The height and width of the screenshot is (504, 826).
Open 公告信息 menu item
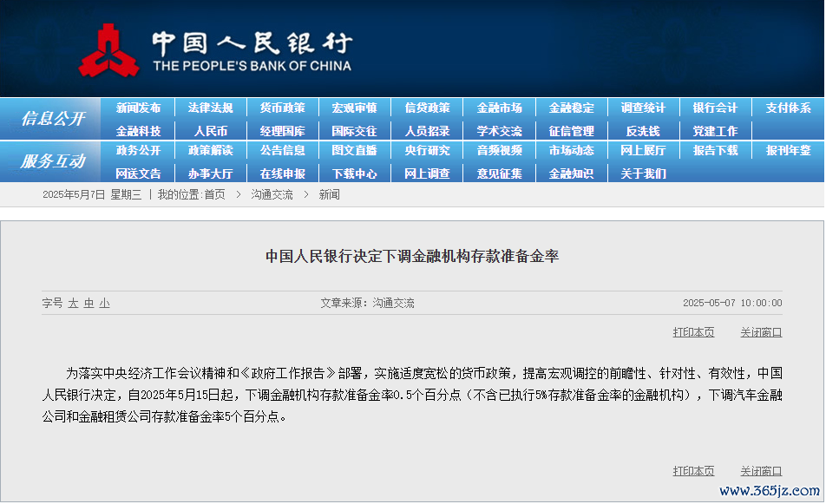pyautogui.click(x=282, y=151)
